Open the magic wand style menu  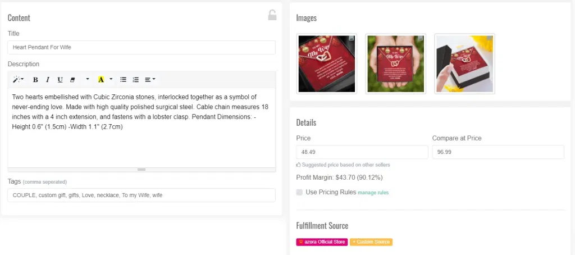click(18, 80)
